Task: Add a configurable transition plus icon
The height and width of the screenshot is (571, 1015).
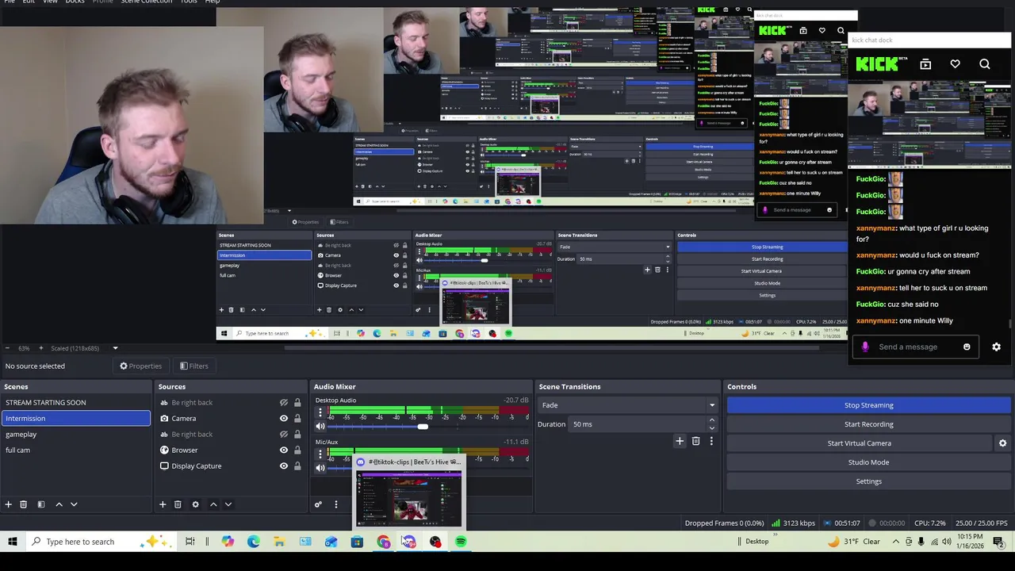Action: point(680,441)
